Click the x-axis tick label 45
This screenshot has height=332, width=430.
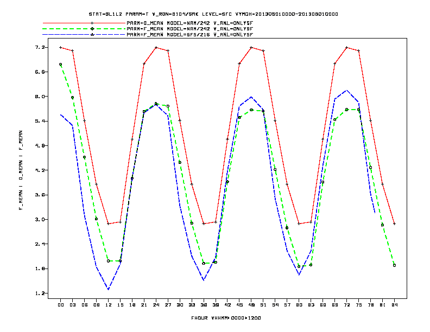(239, 305)
